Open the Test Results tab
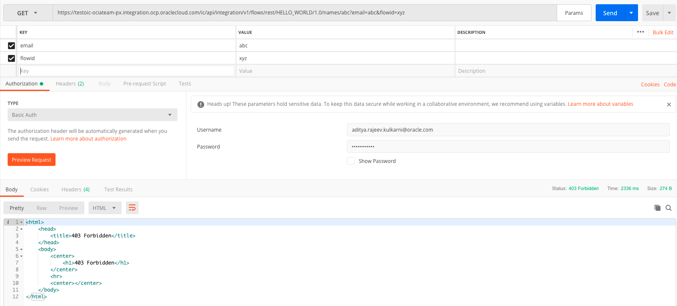 click(x=118, y=190)
